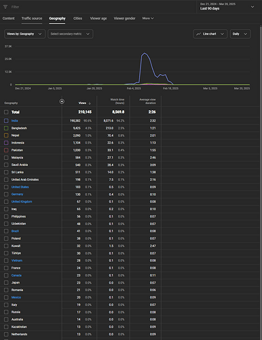Open the United Kingdom geography link
262x340 pixels.
click(22, 201)
